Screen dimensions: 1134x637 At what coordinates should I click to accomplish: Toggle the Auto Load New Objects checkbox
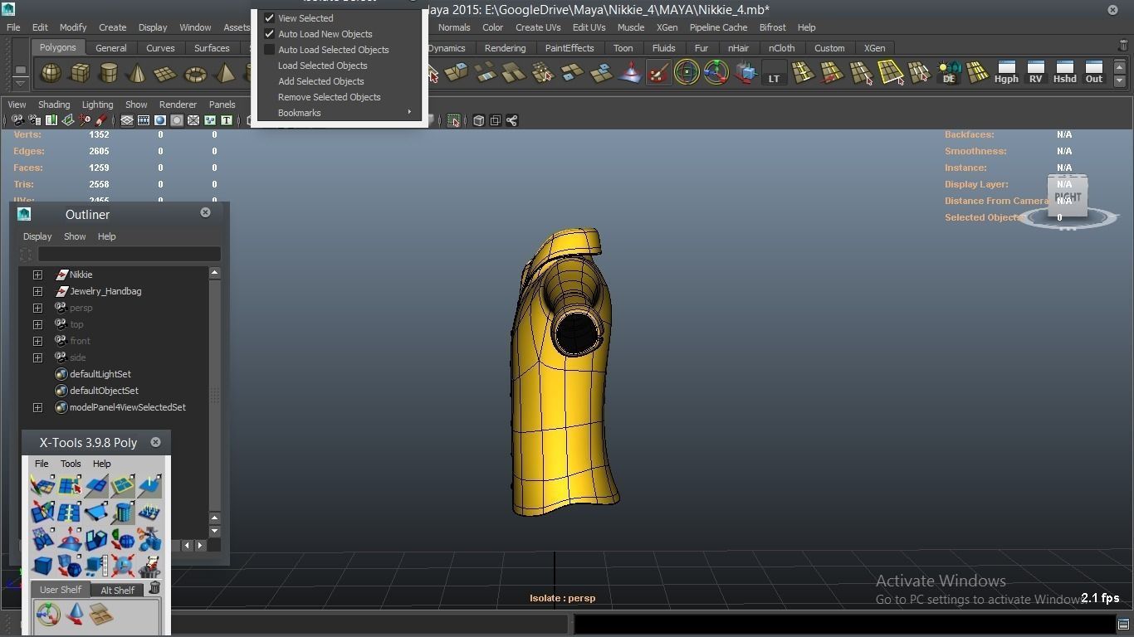pyautogui.click(x=269, y=34)
